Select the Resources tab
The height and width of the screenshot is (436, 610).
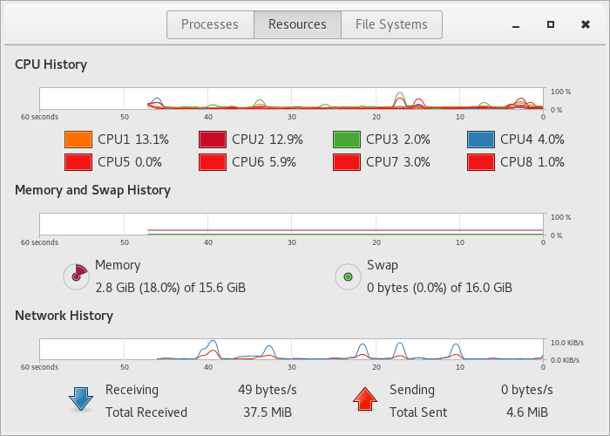click(297, 24)
